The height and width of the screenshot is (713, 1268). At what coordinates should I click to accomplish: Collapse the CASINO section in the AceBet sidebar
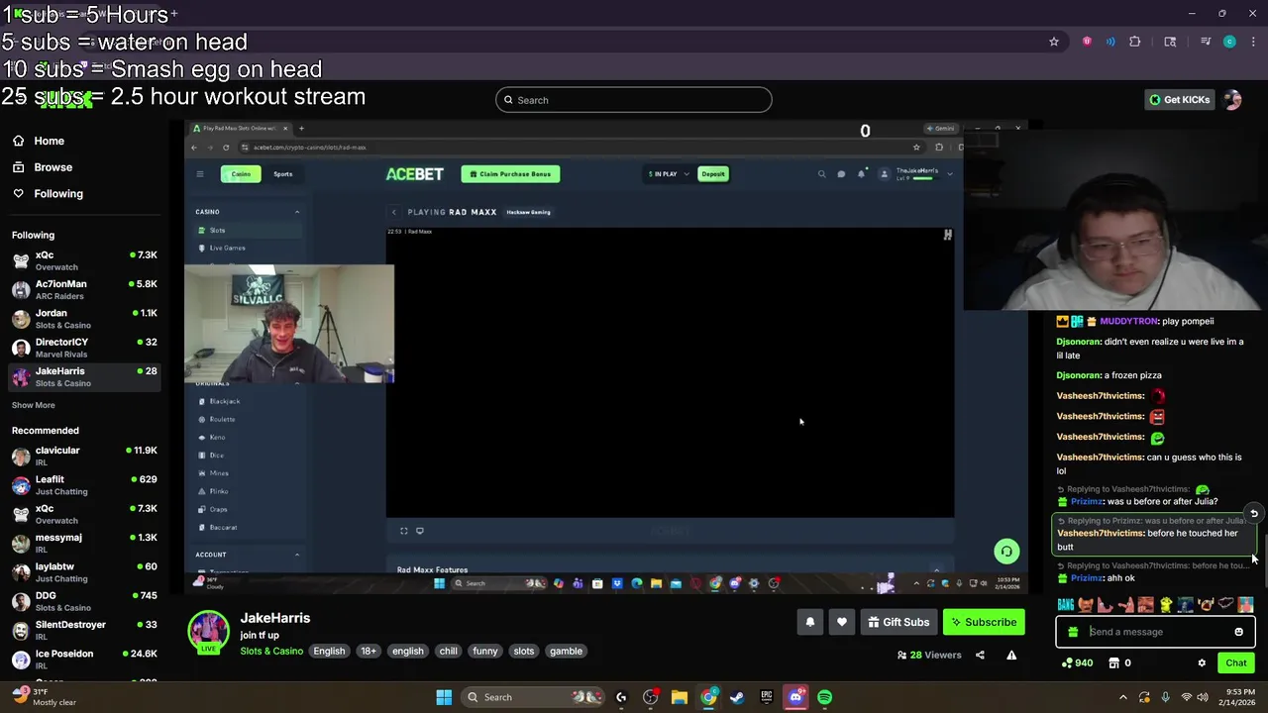click(x=296, y=212)
